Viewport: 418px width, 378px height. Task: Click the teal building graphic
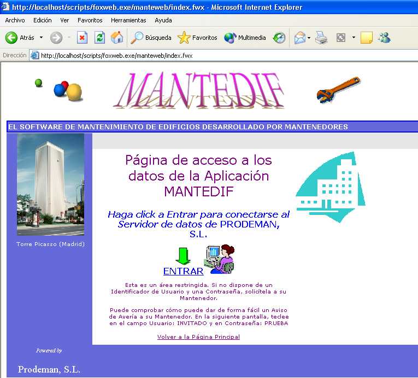click(x=331, y=187)
